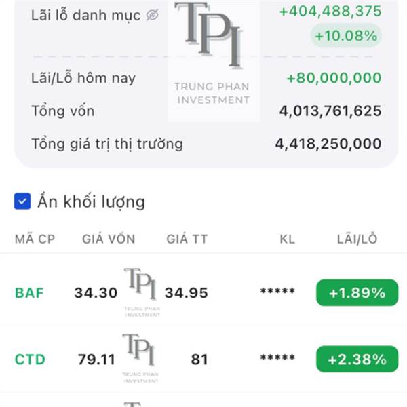Open the CTD stock ticker
Viewport: 407px width, 407px height.
(30, 359)
